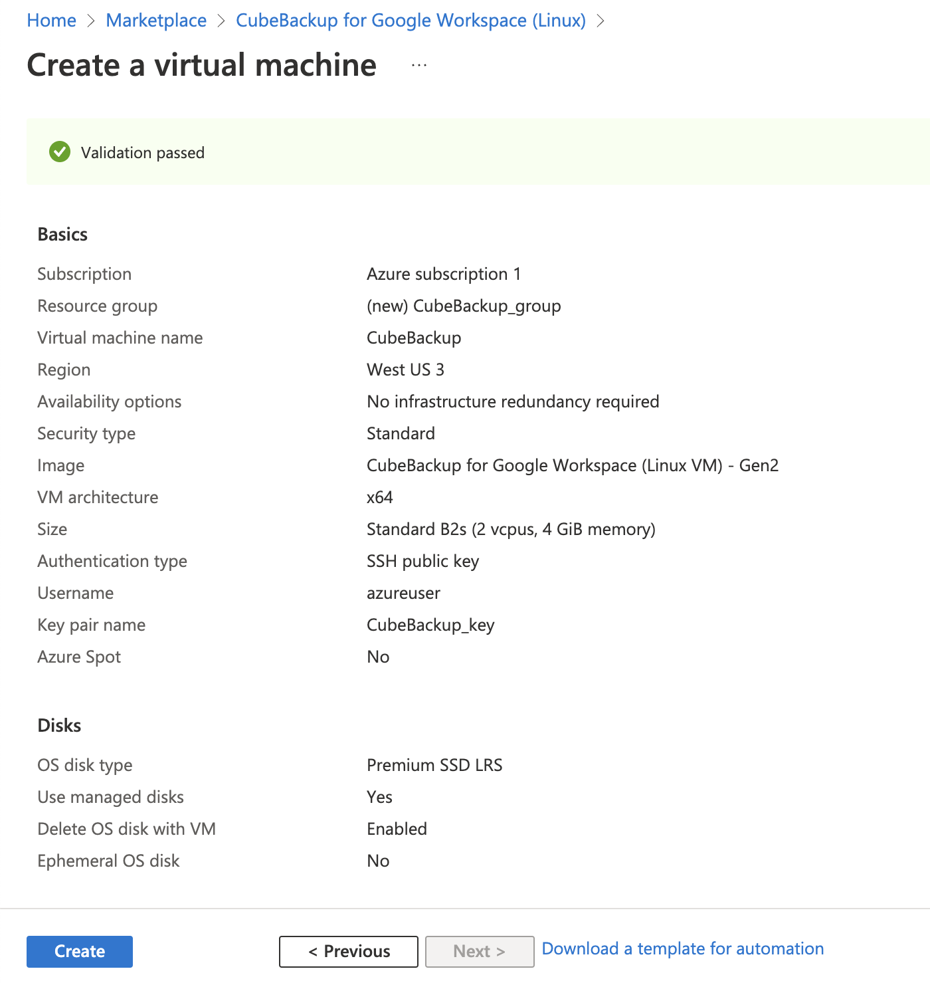Click the Key pair name label
The height and width of the screenshot is (985, 930).
coord(92,625)
